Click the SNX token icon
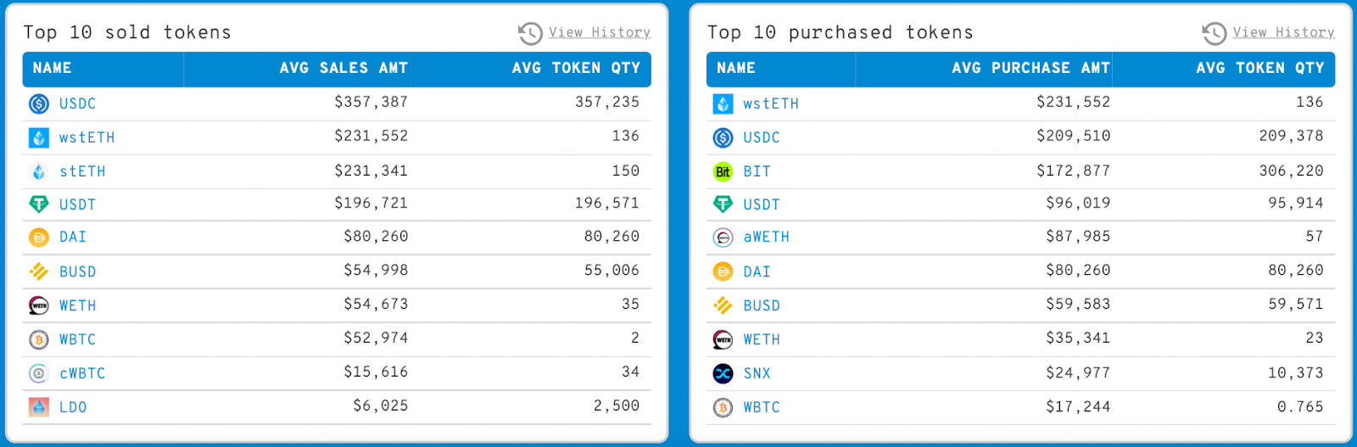Image resolution: width=1357 pixels, height=447 pixels. (x=723, y=373)
